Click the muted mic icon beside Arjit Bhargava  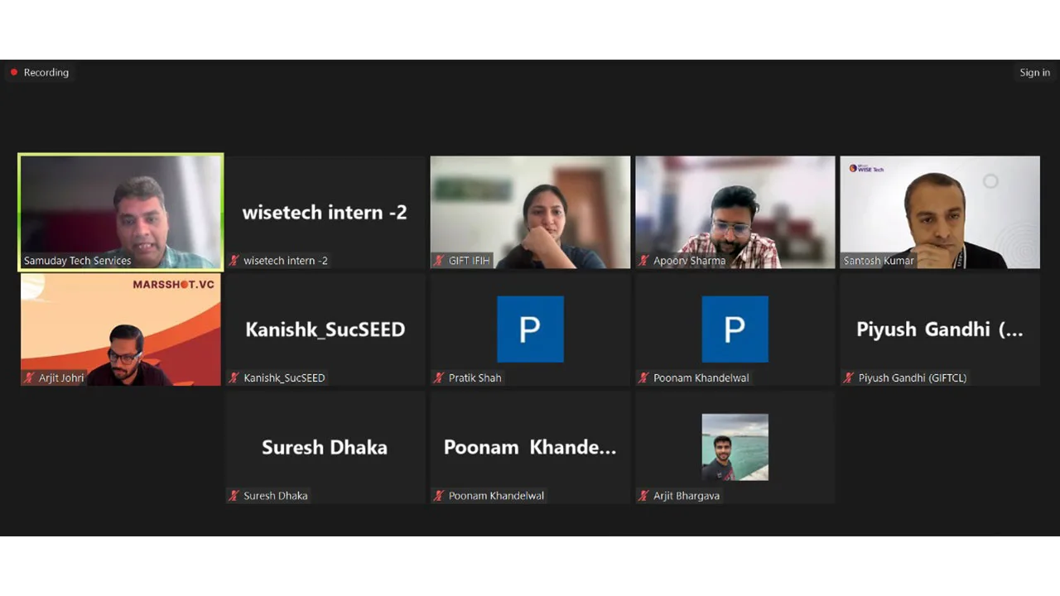(x=644, y=496)
